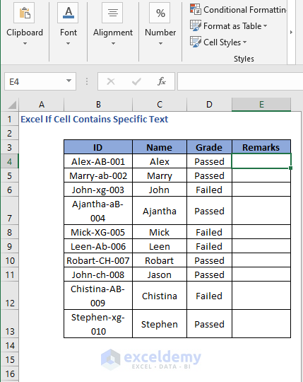The height and width of the screenshot is (382, 303).
Task: Select the Grade header cell
Action: pos(209,147)
